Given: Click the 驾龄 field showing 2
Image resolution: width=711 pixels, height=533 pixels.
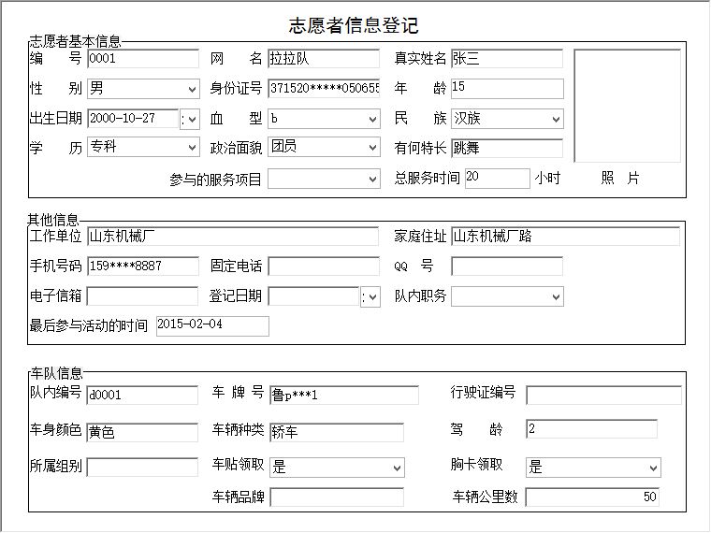Looking at the screenshot, I should pos(592,429).
